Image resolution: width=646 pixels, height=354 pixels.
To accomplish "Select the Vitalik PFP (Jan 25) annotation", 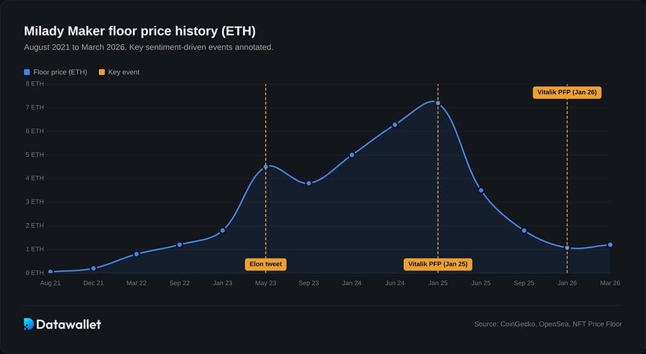I will (438, 264).
